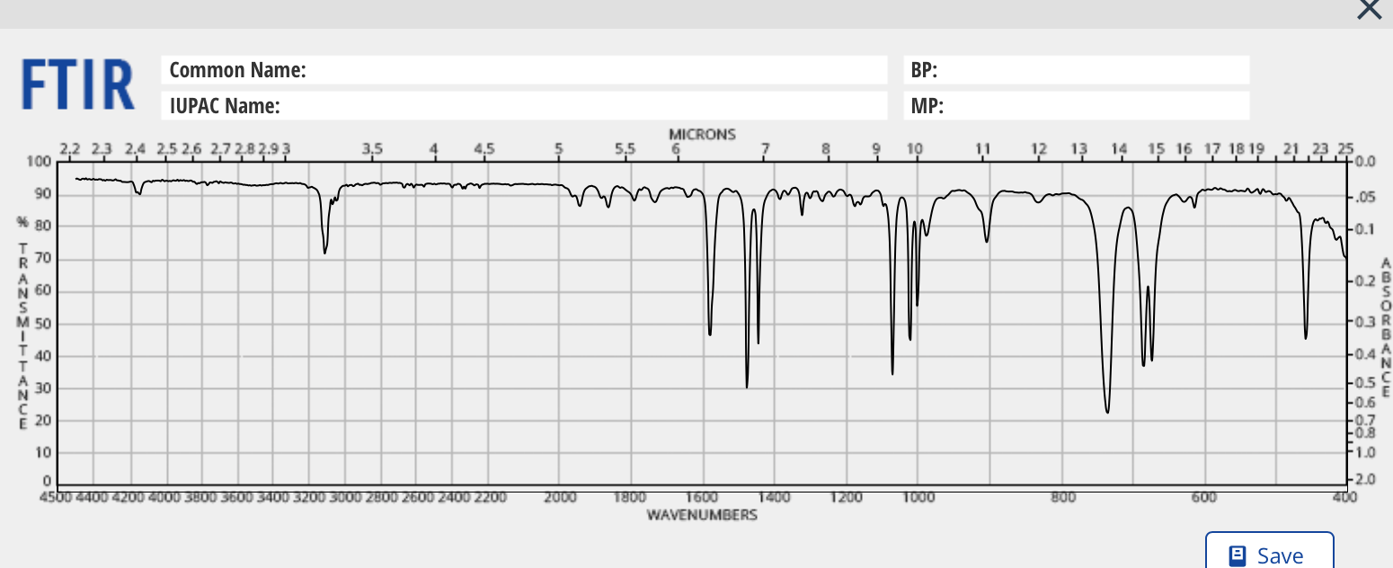The width and height of the screenshot is (1393, 568).
Task: Click the BP input field
Action: tap(1075, 69)
